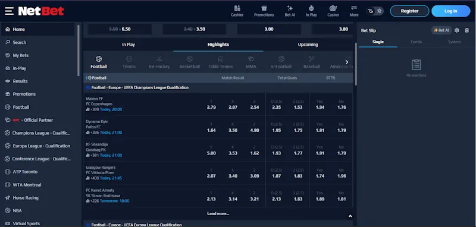
Task: Select the MMA sport filter
Action: (251, 62)
